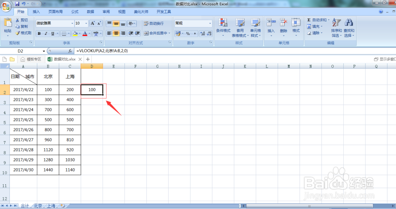The height and width of the screenshot is (209, 396).
Task: Click the Office button logo
Action: click(6, 6)
